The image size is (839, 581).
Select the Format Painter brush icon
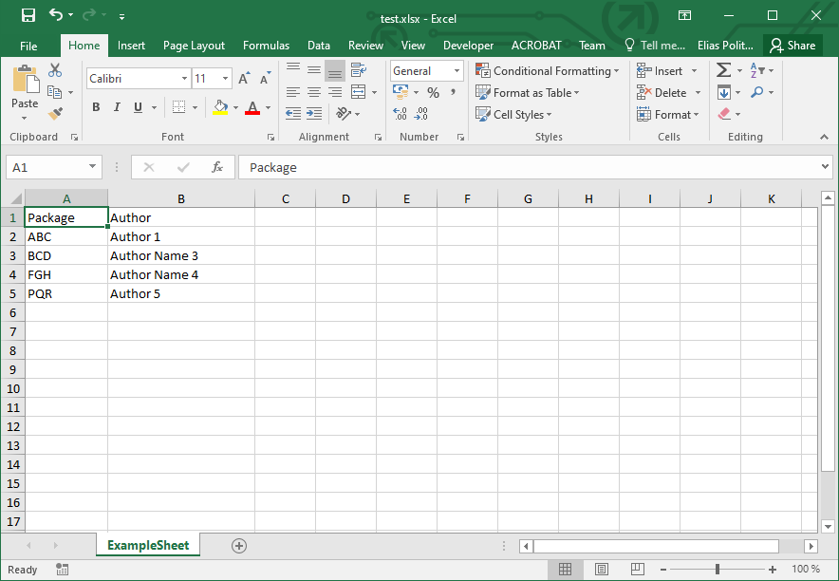point(55,113)
